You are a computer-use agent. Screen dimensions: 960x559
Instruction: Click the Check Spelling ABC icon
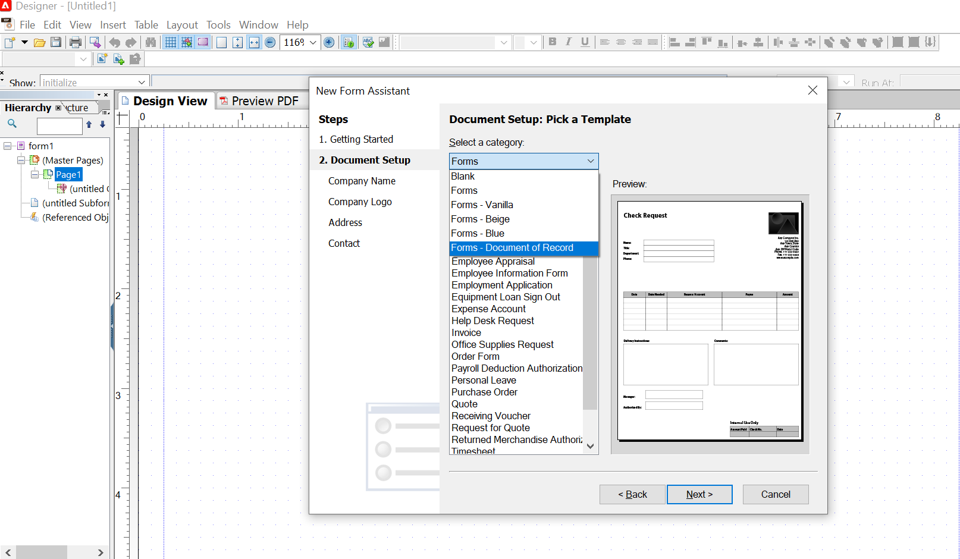click(368, 42)
